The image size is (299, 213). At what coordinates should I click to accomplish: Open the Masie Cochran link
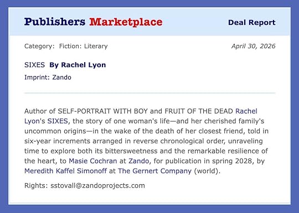coord(93,161)
